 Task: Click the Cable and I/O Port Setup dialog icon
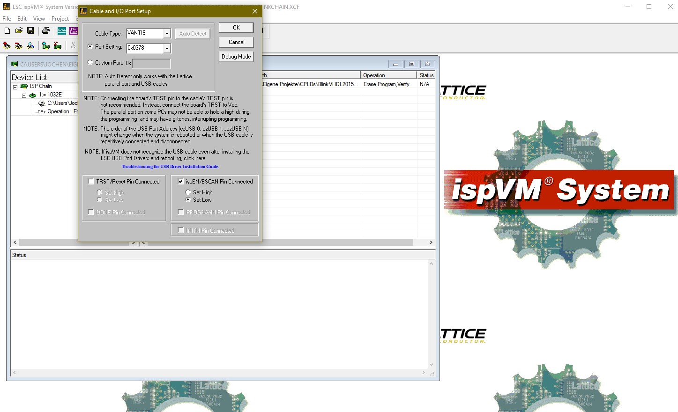pos(83,11)
